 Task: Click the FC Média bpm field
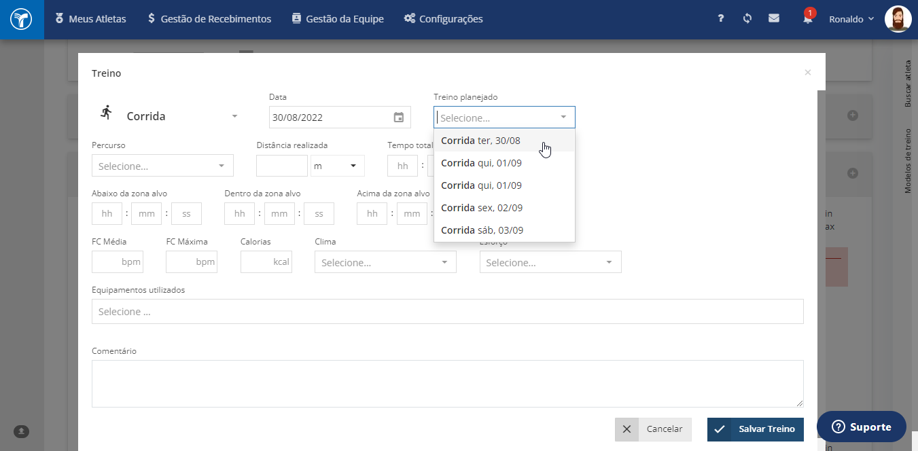(118, 262)
